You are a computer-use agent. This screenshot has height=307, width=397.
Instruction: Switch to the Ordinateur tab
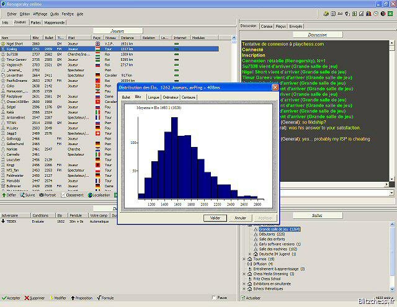pos(170,97)
